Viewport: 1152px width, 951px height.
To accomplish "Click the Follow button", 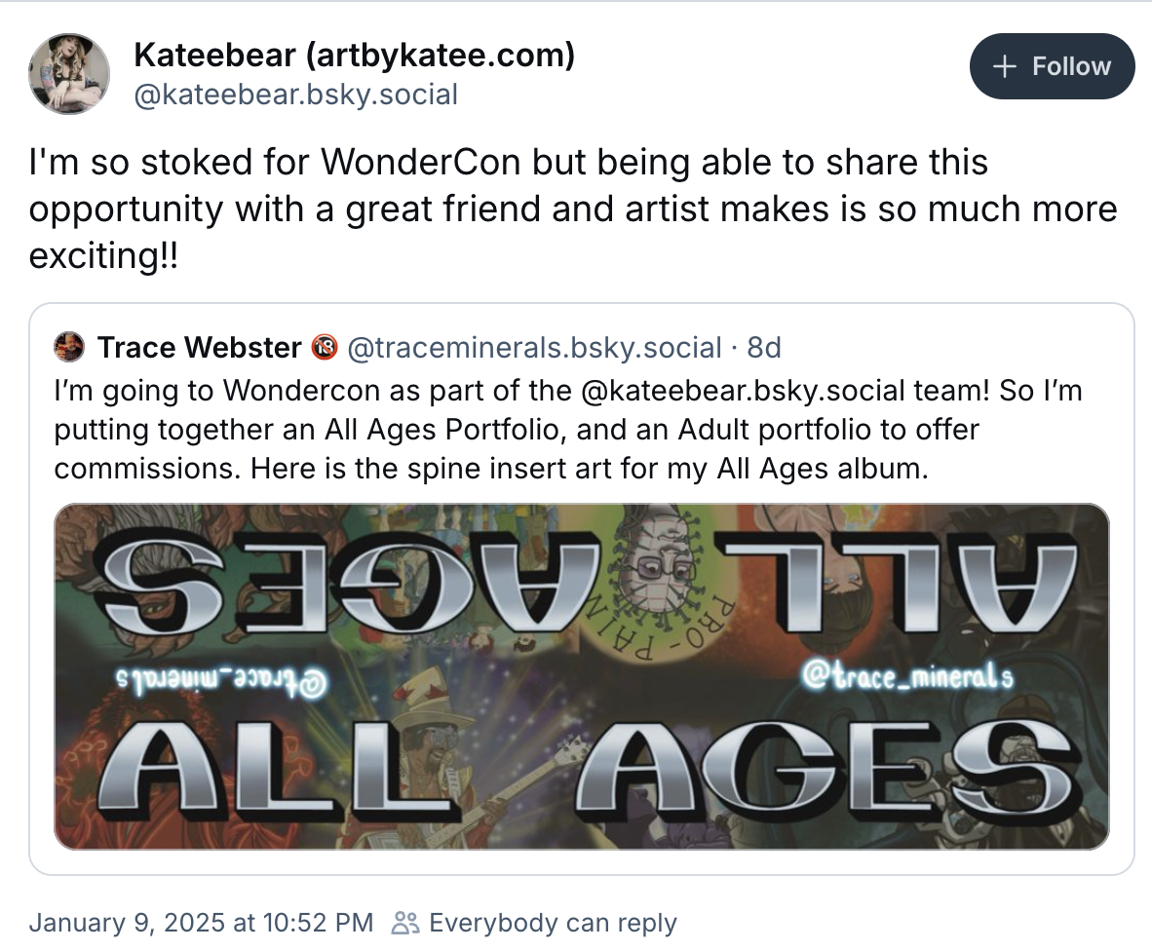I will click(1053, 66).
